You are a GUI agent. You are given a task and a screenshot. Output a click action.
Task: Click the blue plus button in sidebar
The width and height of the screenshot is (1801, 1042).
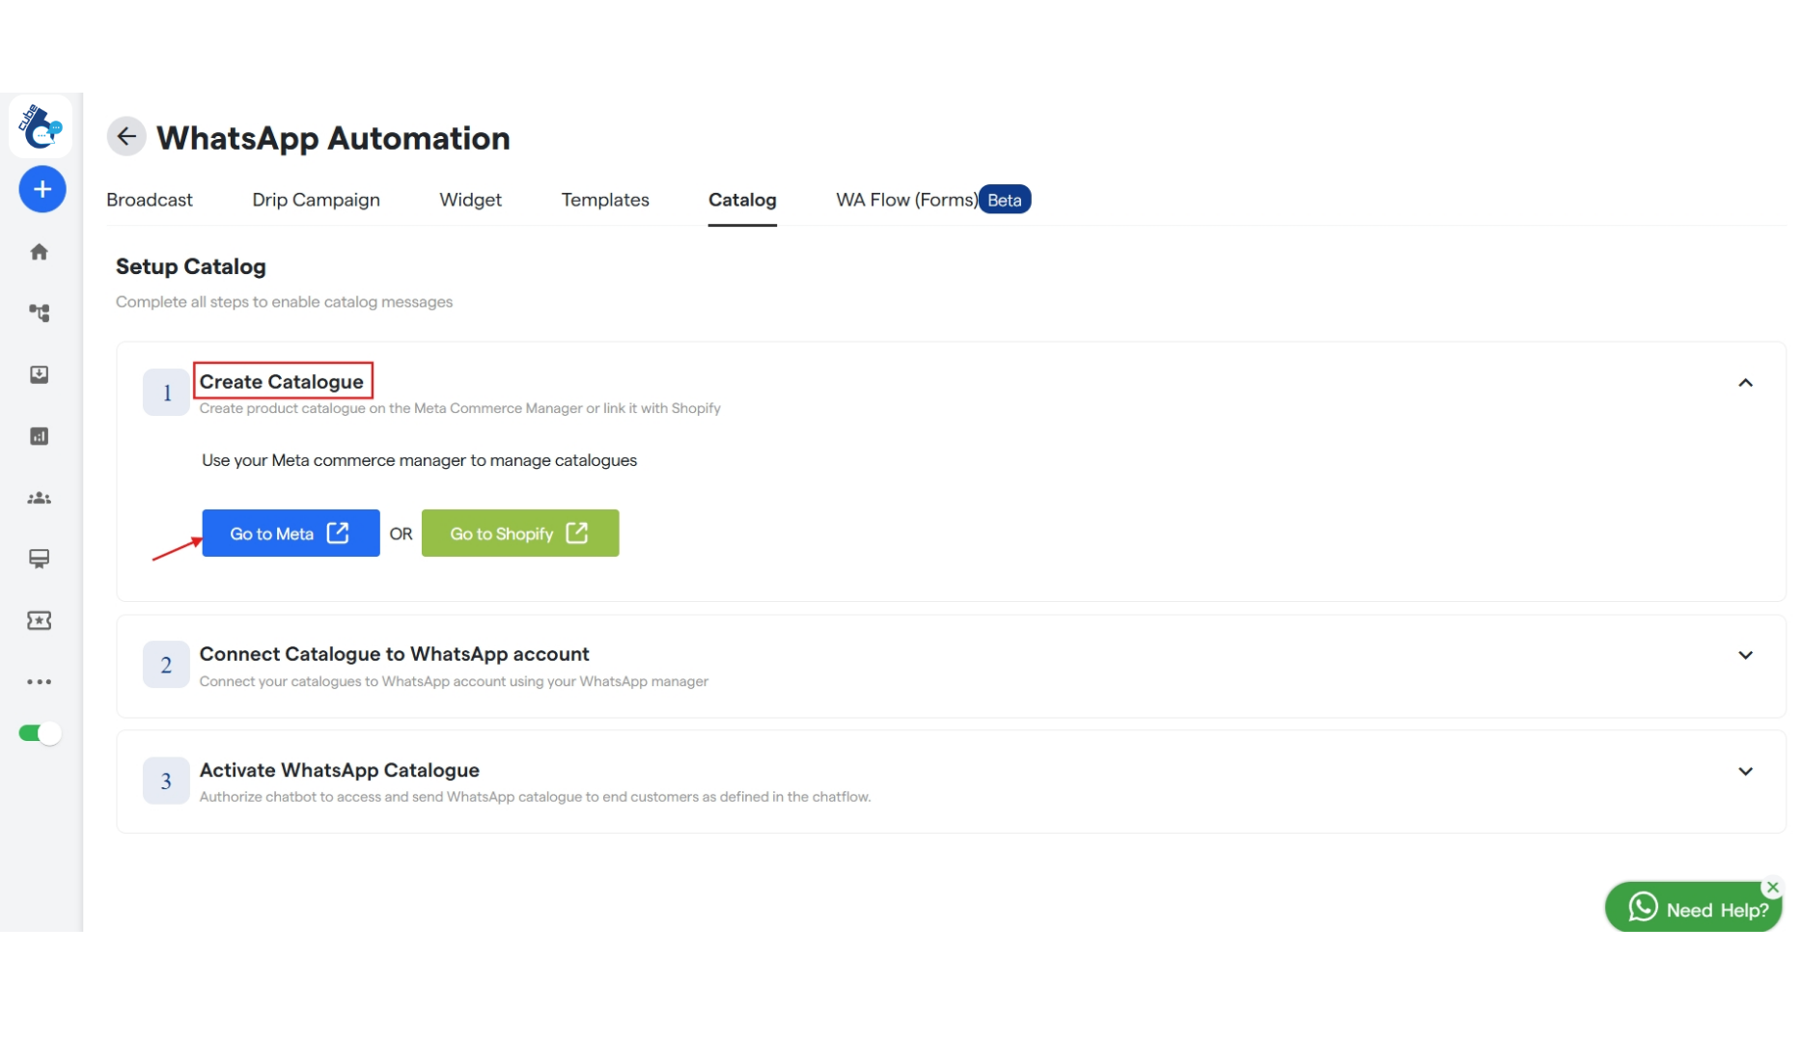(x=42, y=189)
